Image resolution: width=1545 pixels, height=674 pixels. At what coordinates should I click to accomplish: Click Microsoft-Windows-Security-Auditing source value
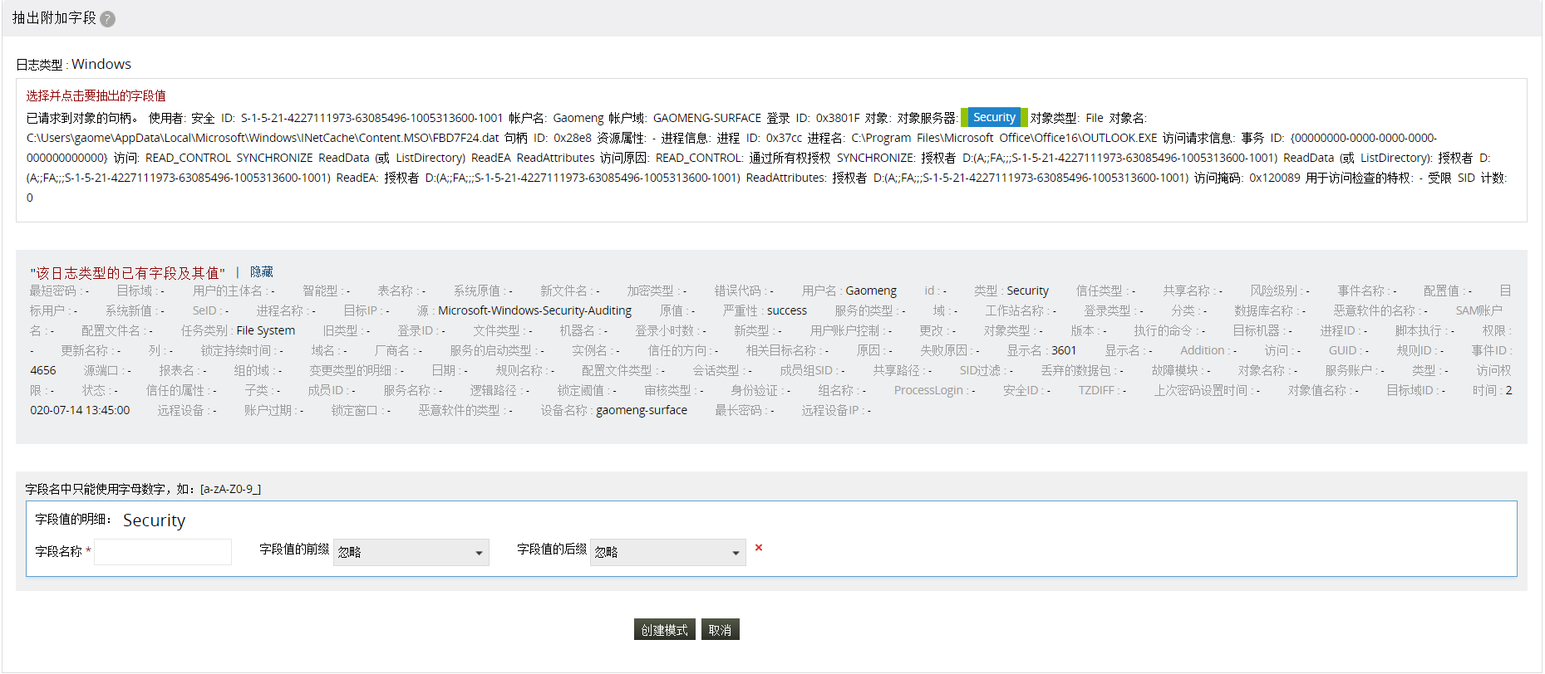[534, 311]
